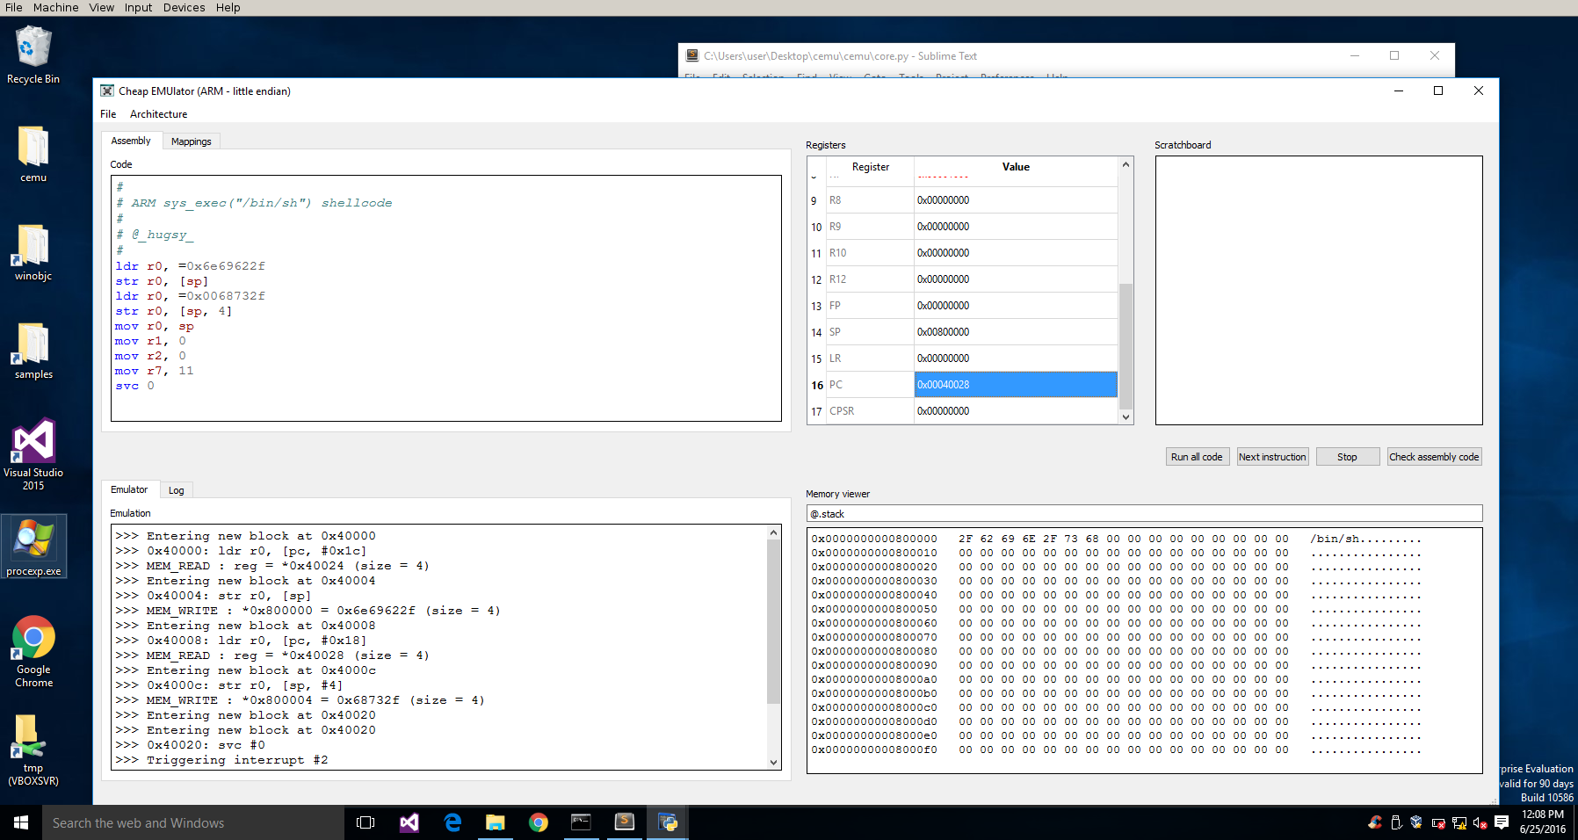Select the Assembly tab
The image size is (1578, 840).
(131, 141)
